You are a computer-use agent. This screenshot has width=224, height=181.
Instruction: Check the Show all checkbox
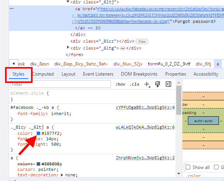click(x=188, y=167)
